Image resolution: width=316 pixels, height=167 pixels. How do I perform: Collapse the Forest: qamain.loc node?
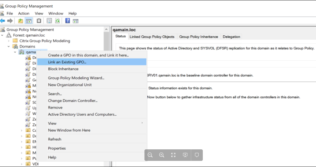tap(2, 35)
